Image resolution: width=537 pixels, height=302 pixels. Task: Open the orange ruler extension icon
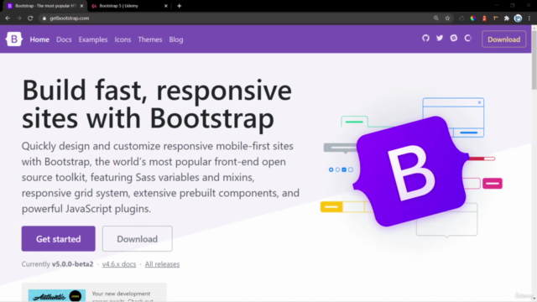coord(496,18)
